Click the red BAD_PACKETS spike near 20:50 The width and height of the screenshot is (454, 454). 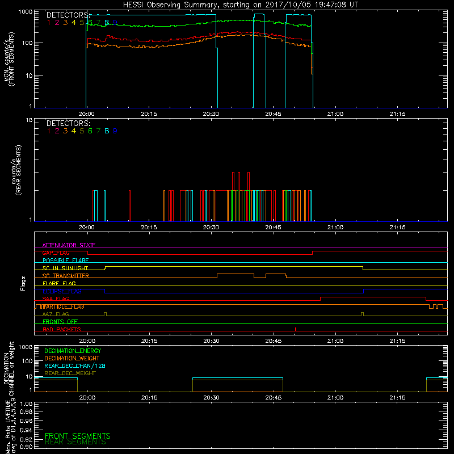296,329
